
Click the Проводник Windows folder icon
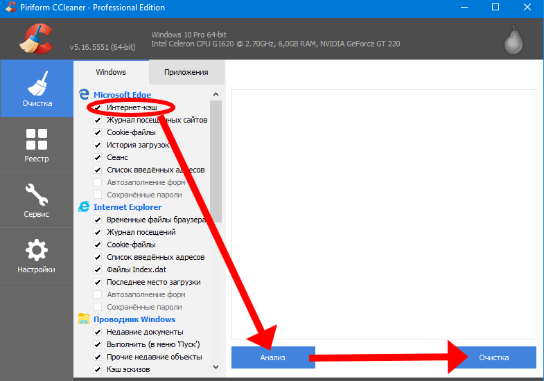point(84,319)
